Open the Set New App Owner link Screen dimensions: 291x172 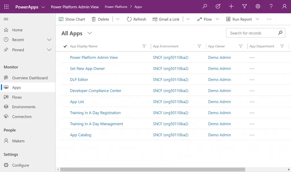88,69
